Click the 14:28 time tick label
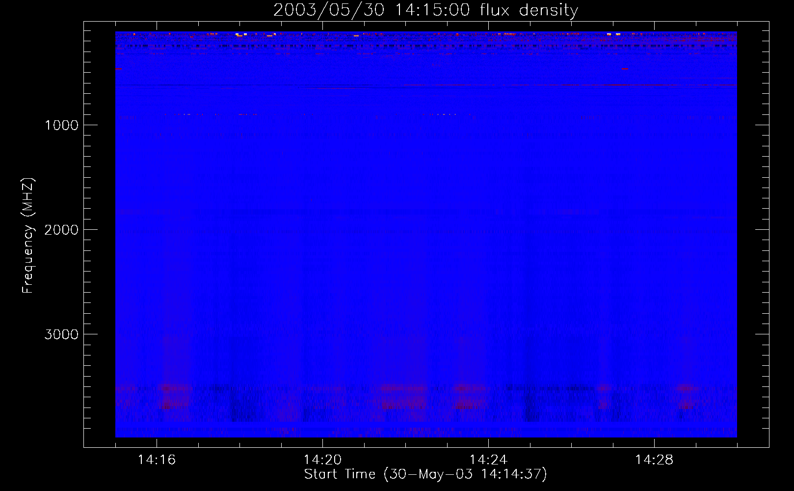The width and height of the screenshot is (794, 491). click(x=654, y=460)
